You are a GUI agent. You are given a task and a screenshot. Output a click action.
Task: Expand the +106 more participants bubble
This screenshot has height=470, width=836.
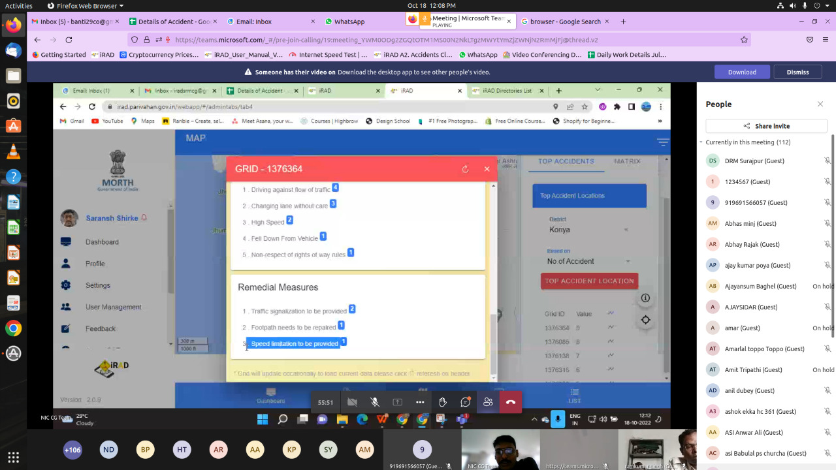[x=72, y=450]
